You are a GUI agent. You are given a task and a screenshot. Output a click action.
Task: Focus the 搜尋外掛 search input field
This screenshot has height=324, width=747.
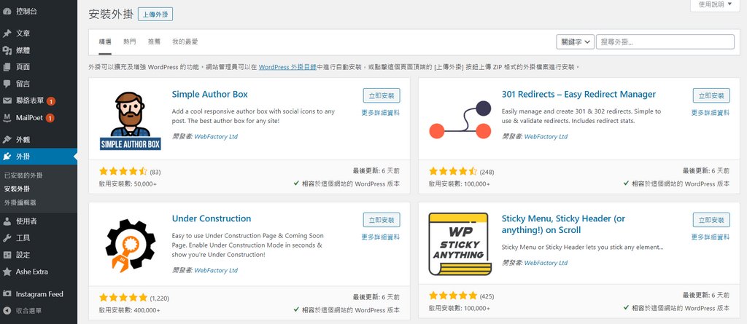[665, 42]
